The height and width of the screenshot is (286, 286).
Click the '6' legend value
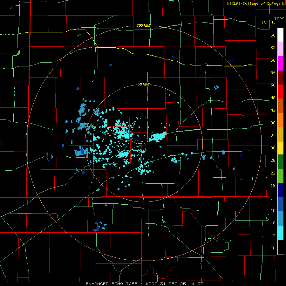[x=274, y=223]
